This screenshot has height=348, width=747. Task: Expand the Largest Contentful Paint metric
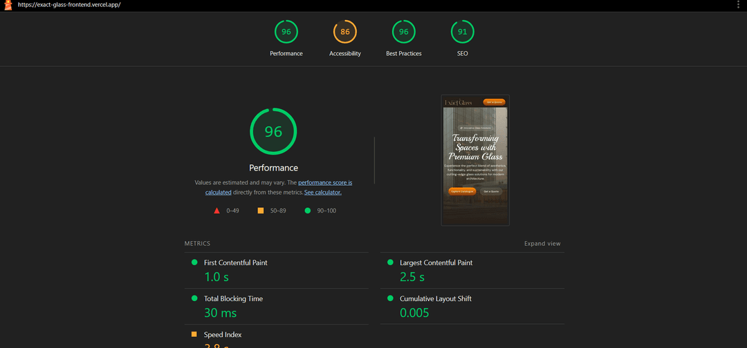click(x=436, y=263)
